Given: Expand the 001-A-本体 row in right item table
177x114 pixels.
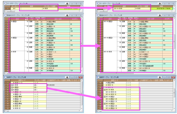Looking at the screenshot, I should point(105,89).
